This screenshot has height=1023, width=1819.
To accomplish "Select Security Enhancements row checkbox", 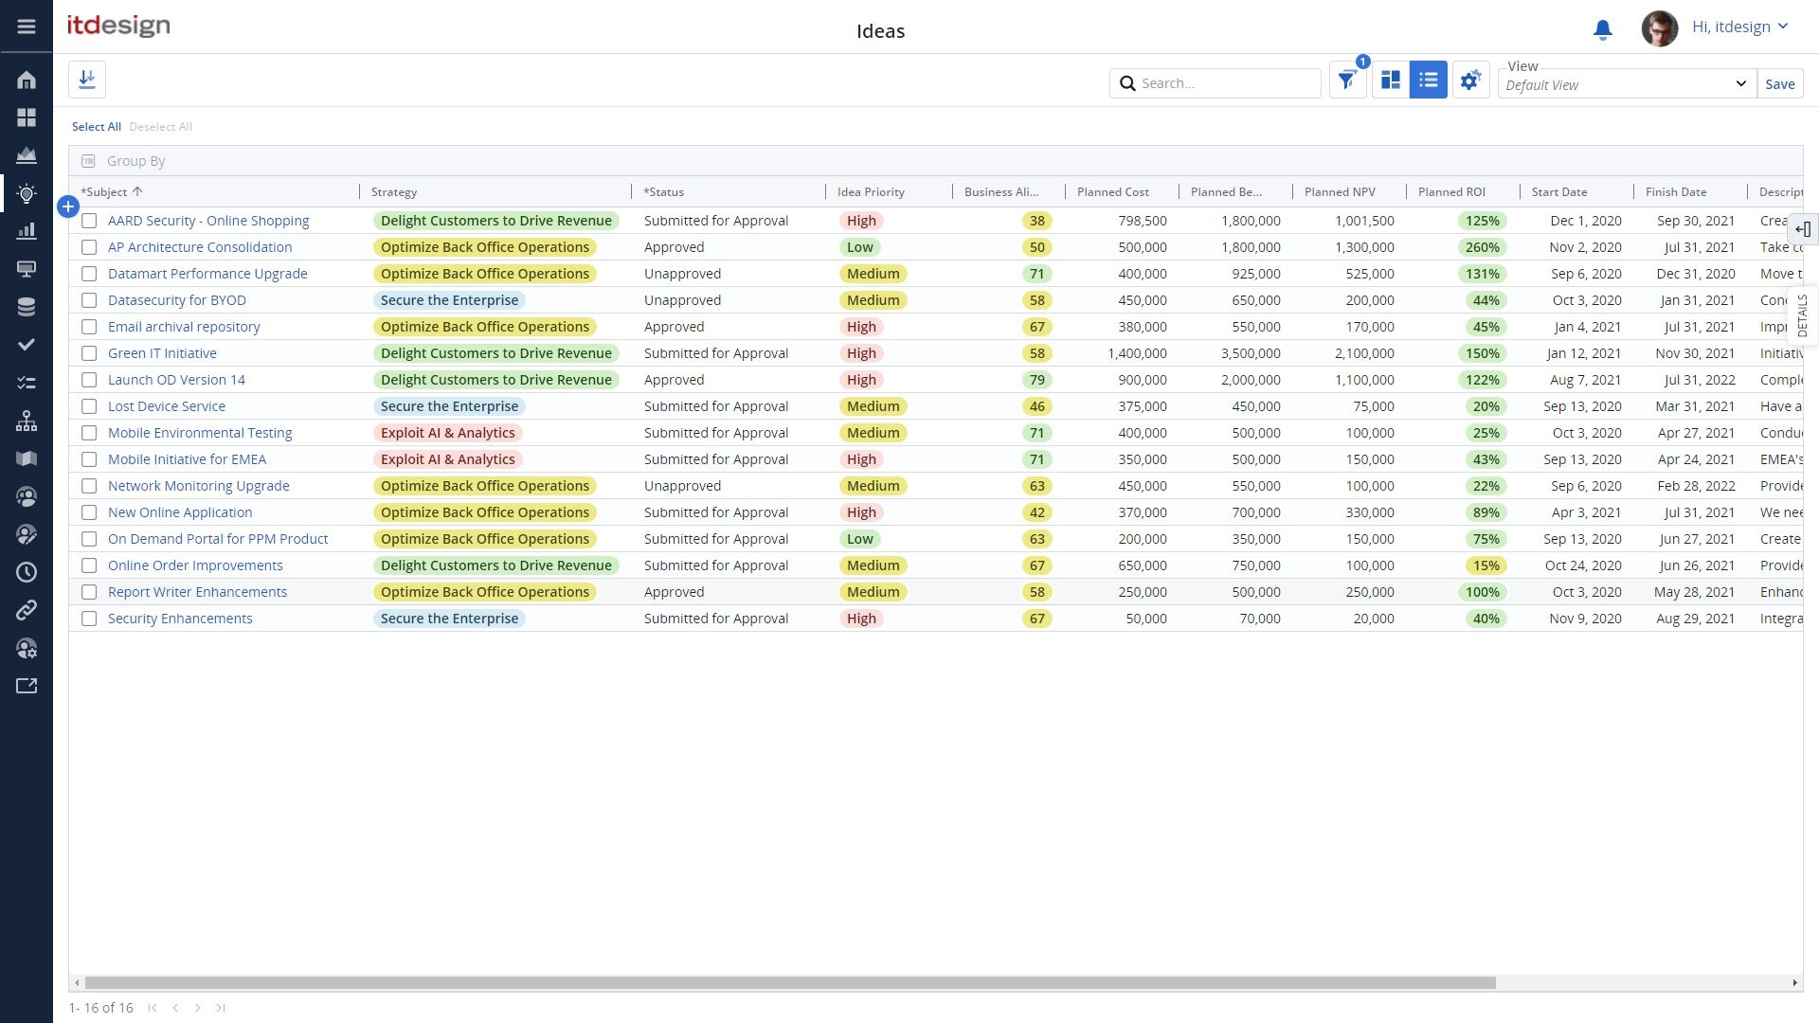I will pos(89,619).
